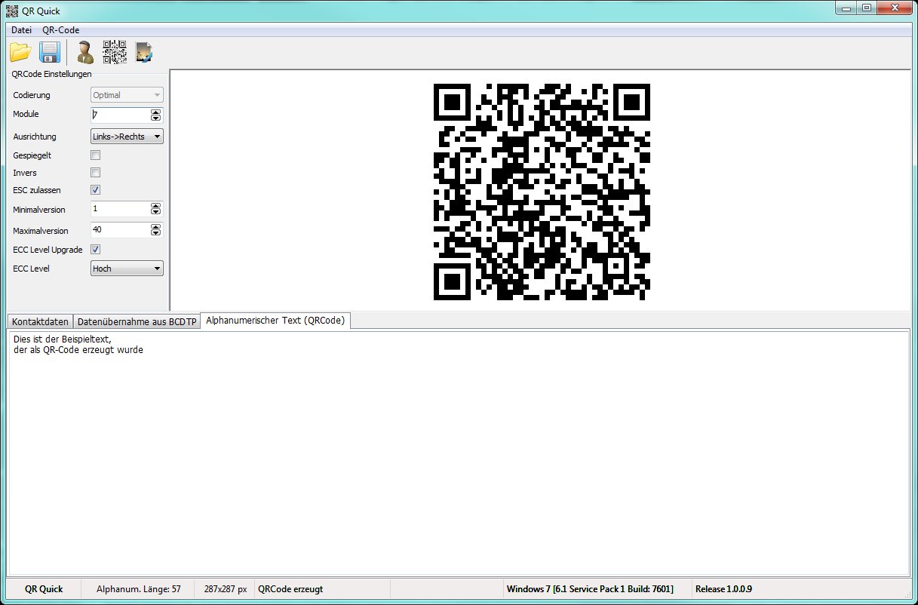Click the QR code icon in toolbar
This screenshot has width=918, height=605.
[115, 52]
